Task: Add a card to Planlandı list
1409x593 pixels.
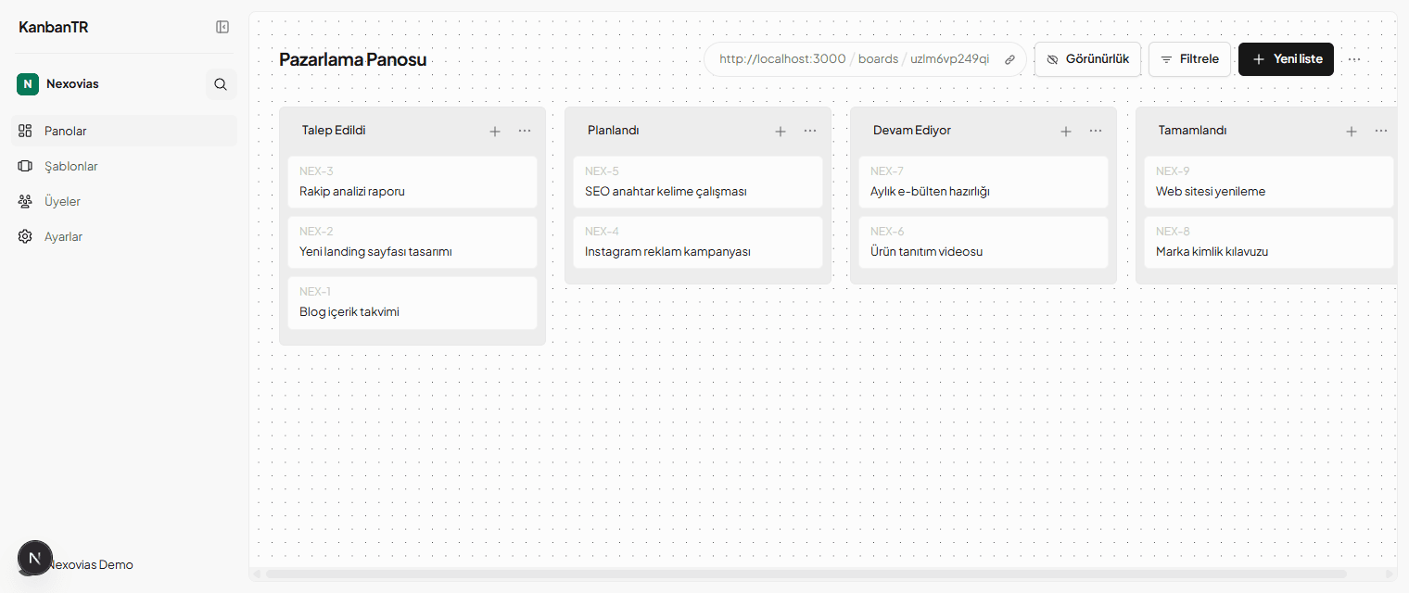Action: [781, 132]
